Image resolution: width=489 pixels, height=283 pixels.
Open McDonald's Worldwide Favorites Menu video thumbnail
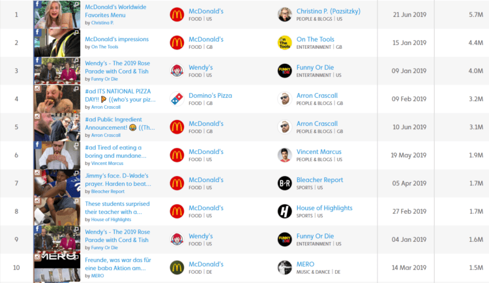tap(57, 14)
